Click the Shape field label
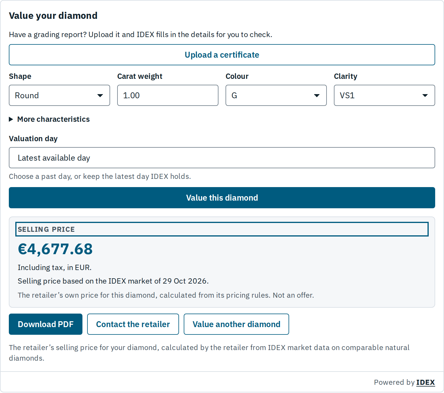Viewport: 444px width, 393px height. pos(20,76)
